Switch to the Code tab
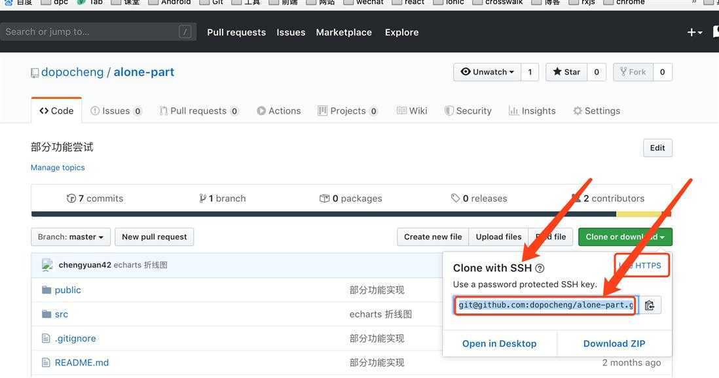The height and width of the screenshot is (378, 719). (56, 111)
